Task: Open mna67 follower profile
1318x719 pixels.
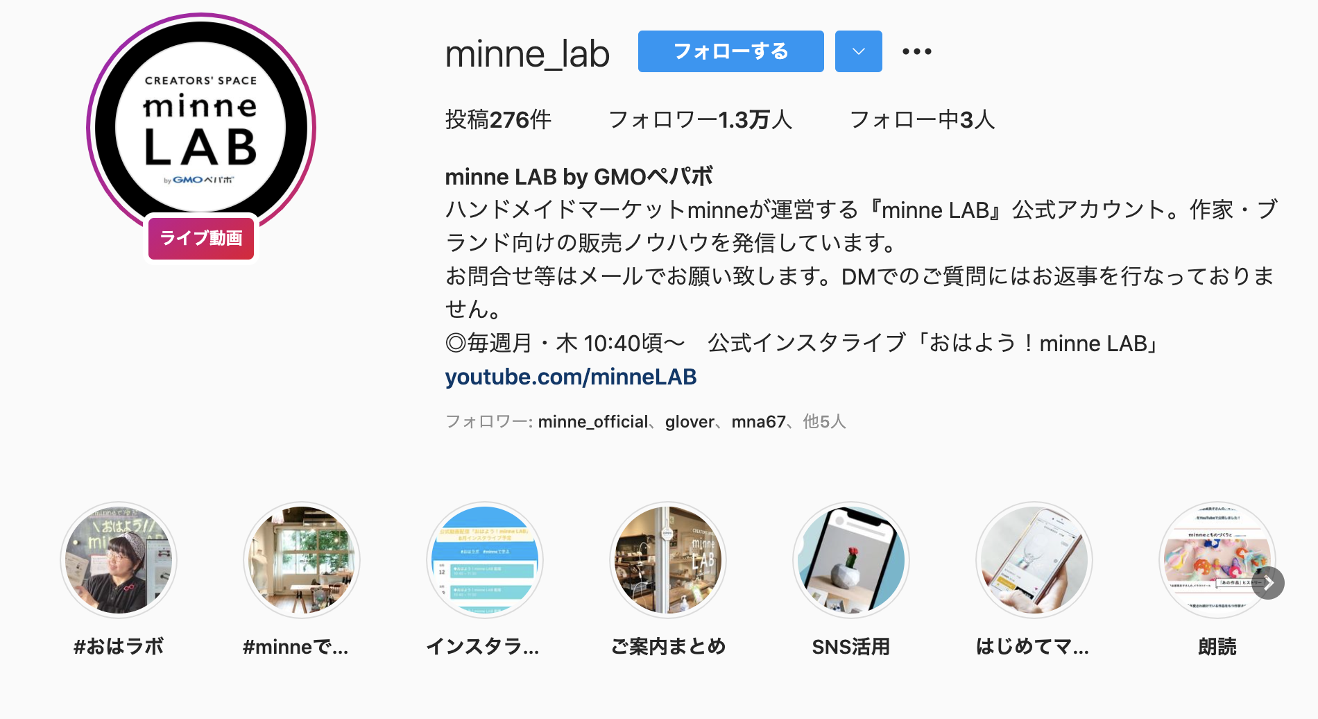Action: [x=758, y=422]
